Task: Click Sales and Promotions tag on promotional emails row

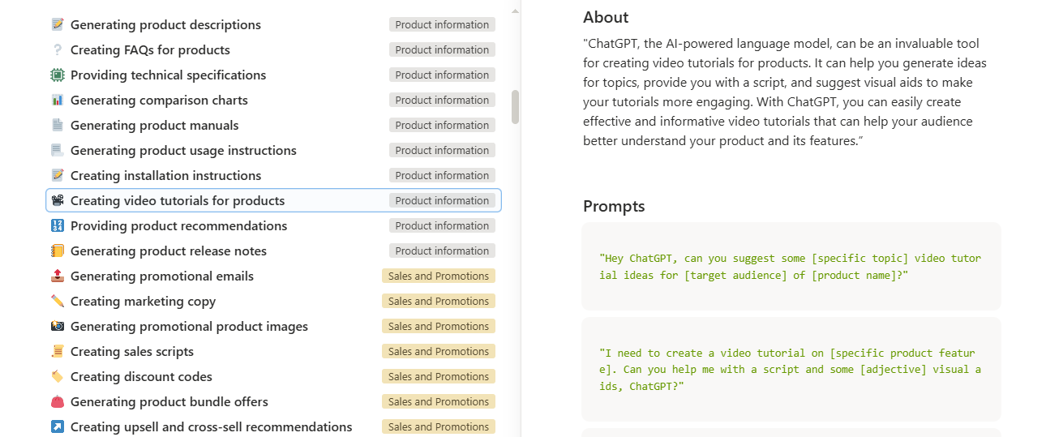Action: (x=439, y=276)
